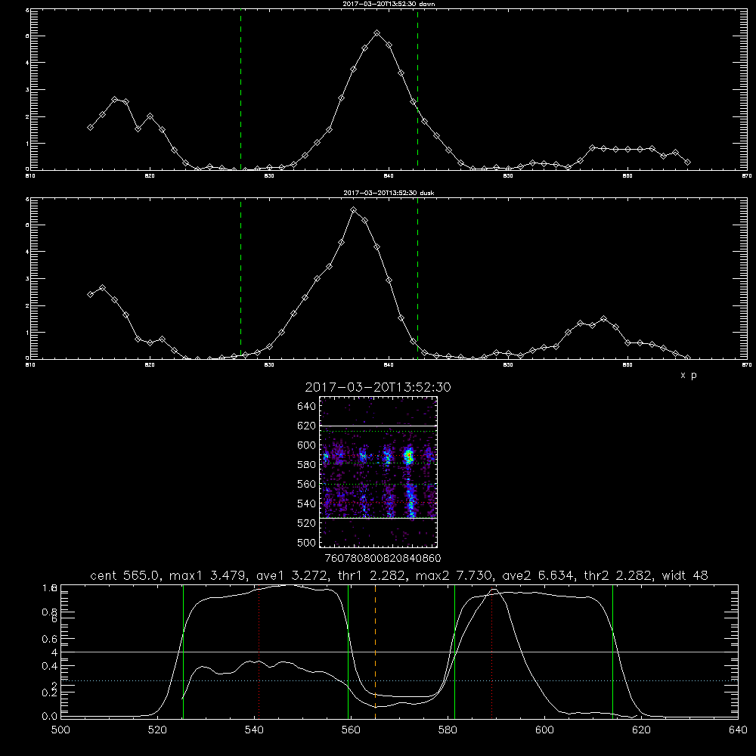
Task: Click the "0.0" y-axis label of the bottom plot
Action: 50,717
